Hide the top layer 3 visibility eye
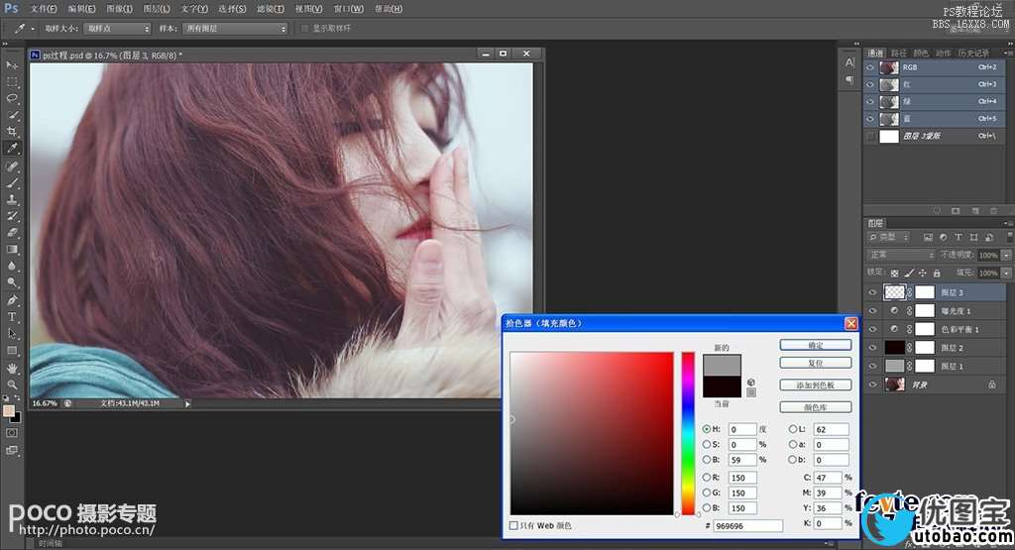1015x550 pixels. [x=872, y=292]
